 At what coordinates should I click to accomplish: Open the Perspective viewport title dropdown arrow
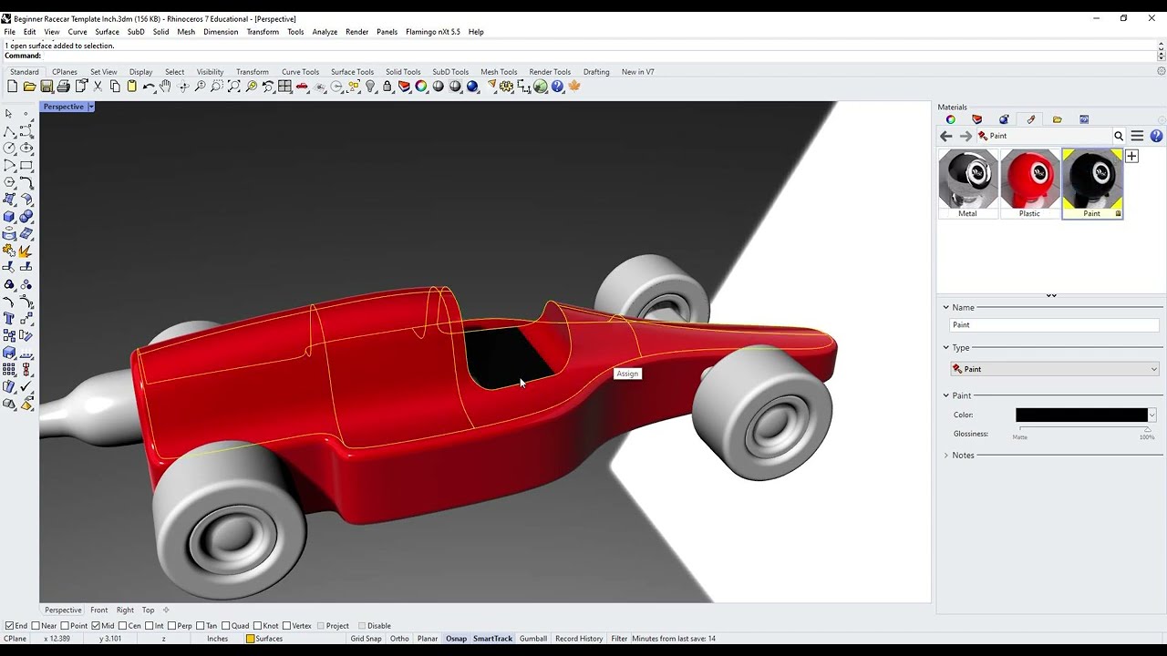coord(90,107)
